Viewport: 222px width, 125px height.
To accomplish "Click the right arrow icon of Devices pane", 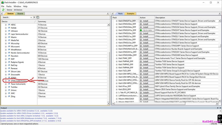I will (108, 13).
